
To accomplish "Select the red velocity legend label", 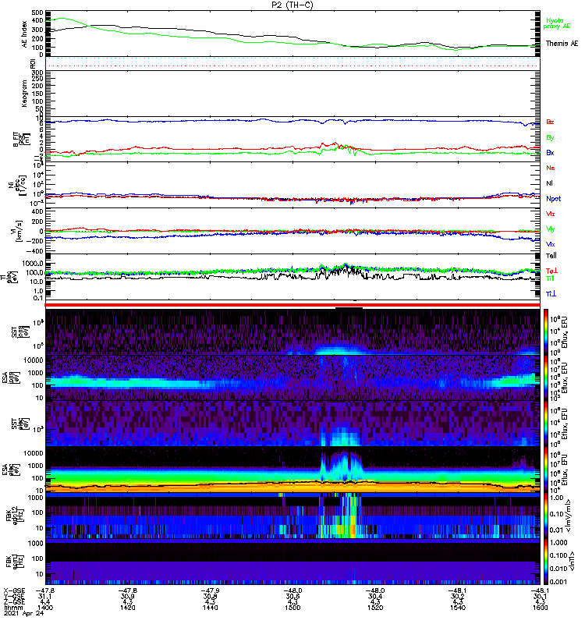I will [551, 214].
